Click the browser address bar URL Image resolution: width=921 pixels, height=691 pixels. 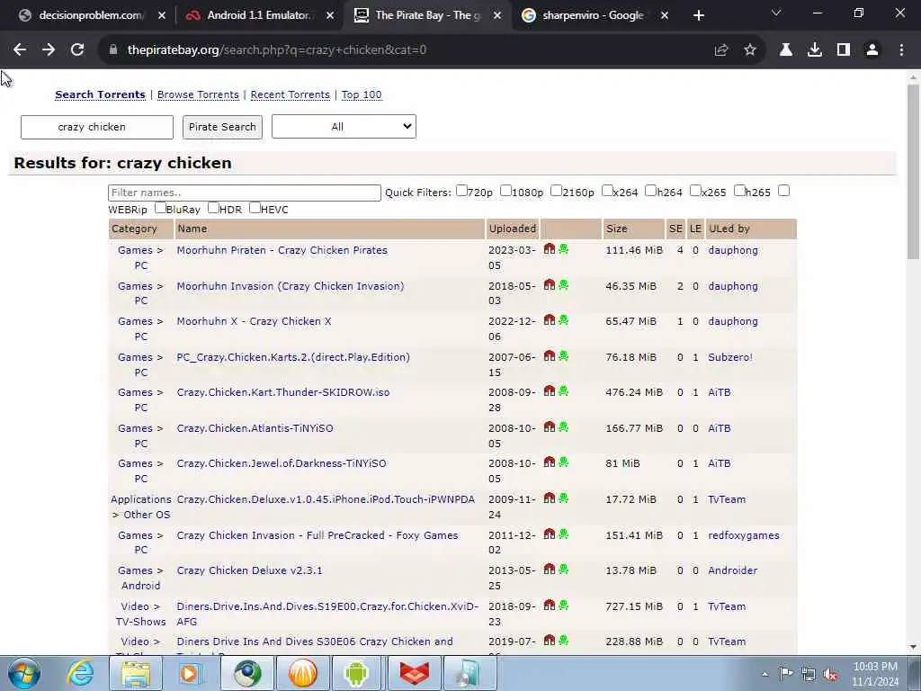coord(277,50)
